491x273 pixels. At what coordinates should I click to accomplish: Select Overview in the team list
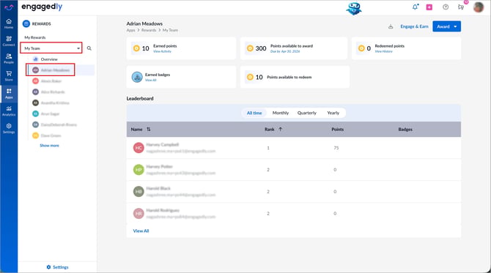[x=49, y=59]
